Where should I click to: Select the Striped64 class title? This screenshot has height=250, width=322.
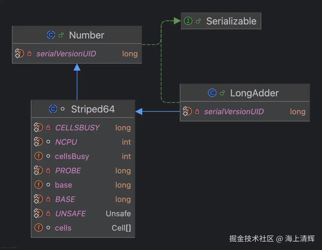[x=93, y=109]
